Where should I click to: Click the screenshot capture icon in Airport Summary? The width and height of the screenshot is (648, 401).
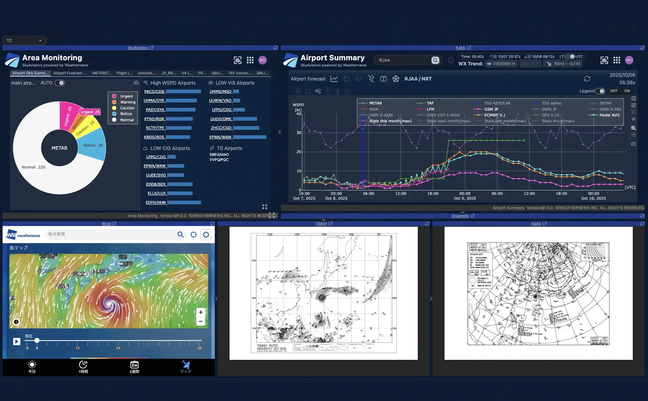(604, 60)
